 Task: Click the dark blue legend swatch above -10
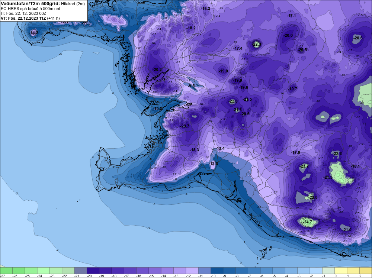[x=217, y=271]
